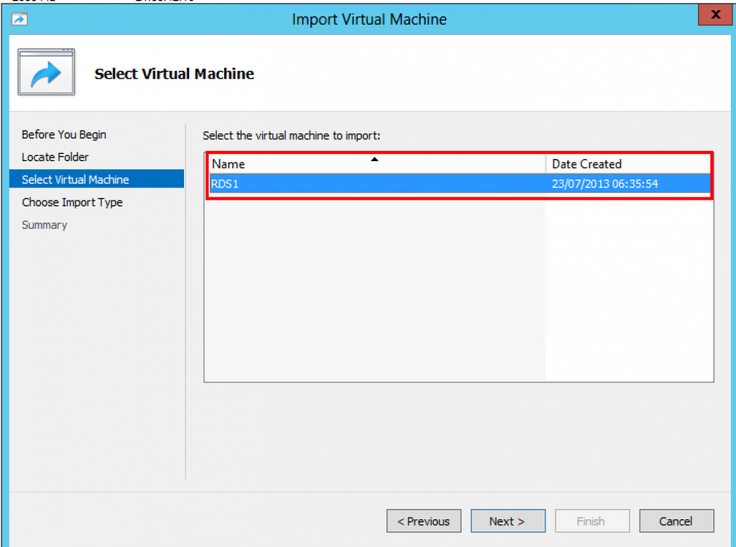
Task: Click the Next button
Action: 508,521
